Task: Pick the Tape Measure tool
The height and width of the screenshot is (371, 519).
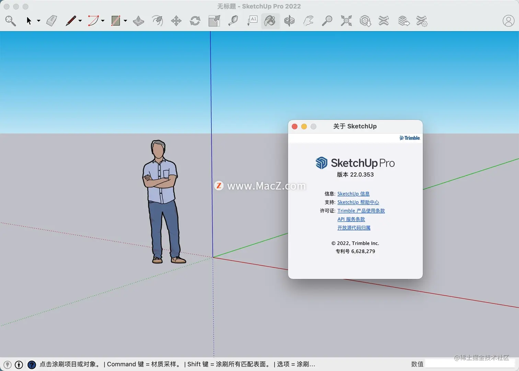Action: (233, 21)
